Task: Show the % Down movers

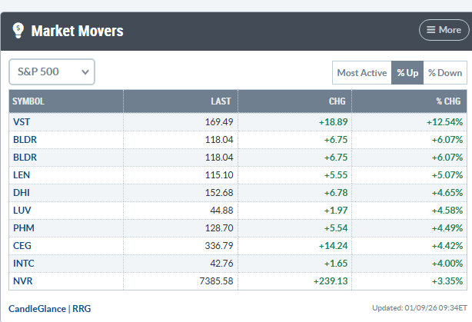Action: pos(445,73)
